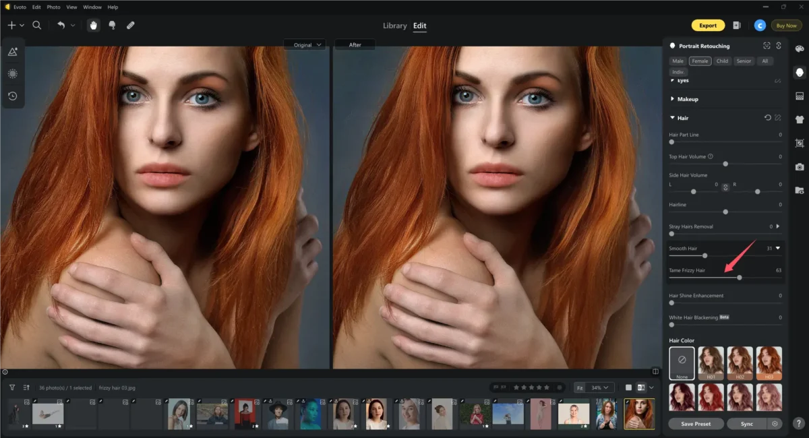Open the background adjustments panel icon
This screenshot has width=809, height=438.
coord(800,96)
